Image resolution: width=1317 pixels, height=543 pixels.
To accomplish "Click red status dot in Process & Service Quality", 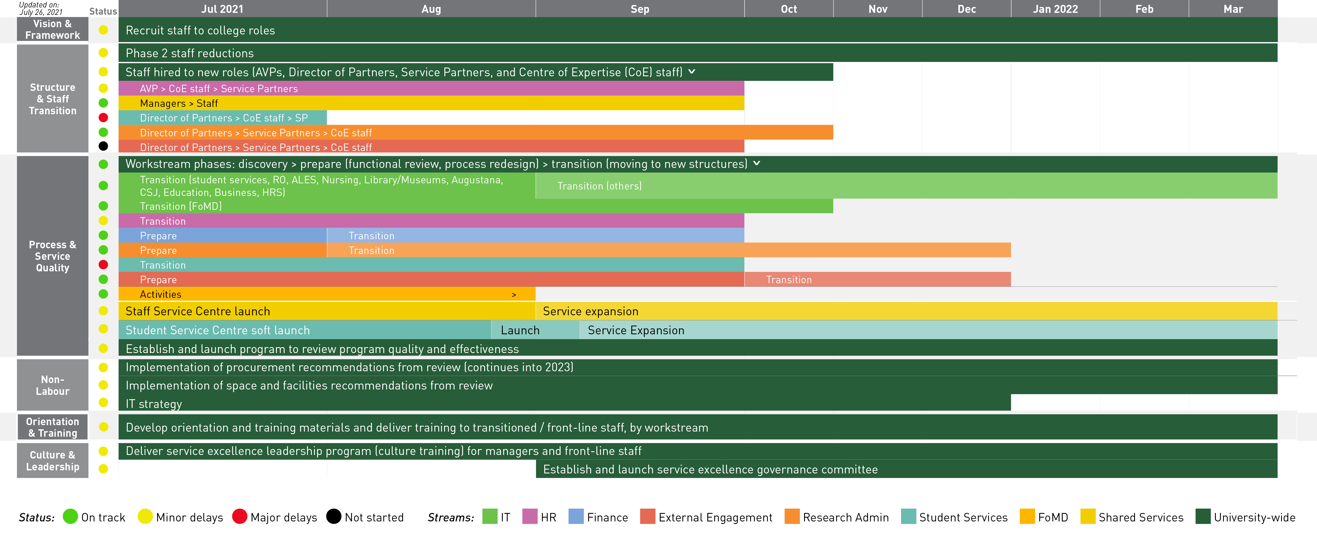I will coord(103,265).
